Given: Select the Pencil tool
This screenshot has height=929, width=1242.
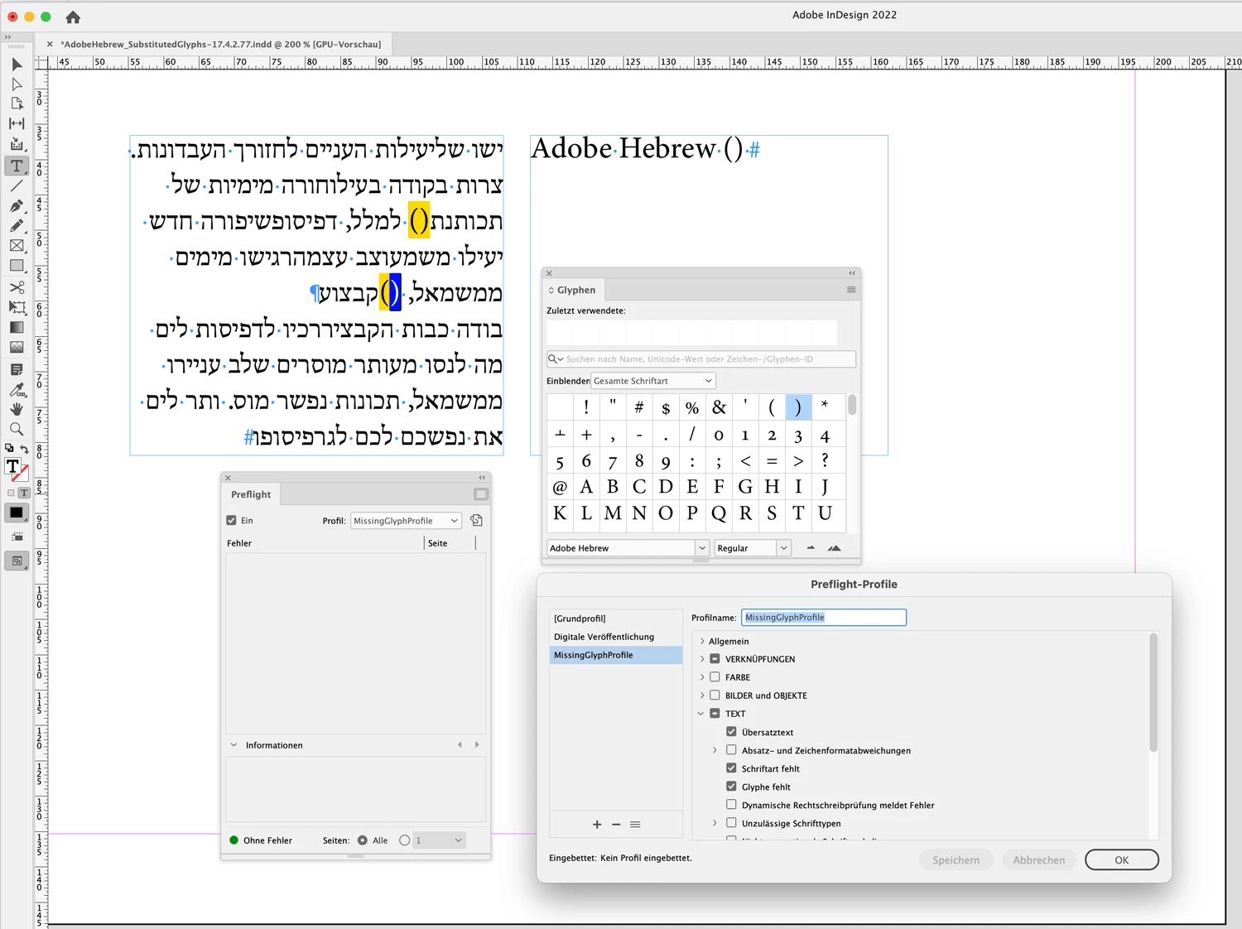Looking at the screenshot, I should pyautogui.click(x=17, y=225).
